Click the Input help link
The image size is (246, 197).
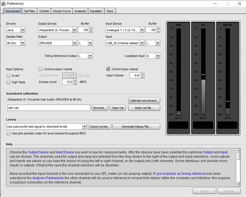(224, 152)
